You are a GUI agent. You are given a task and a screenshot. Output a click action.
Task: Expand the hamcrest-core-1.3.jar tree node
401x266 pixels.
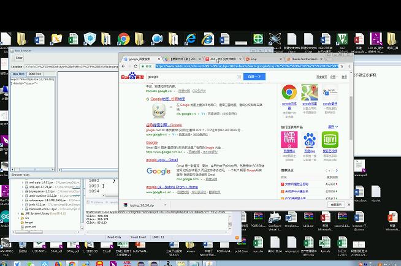click(x=23, y=209)
